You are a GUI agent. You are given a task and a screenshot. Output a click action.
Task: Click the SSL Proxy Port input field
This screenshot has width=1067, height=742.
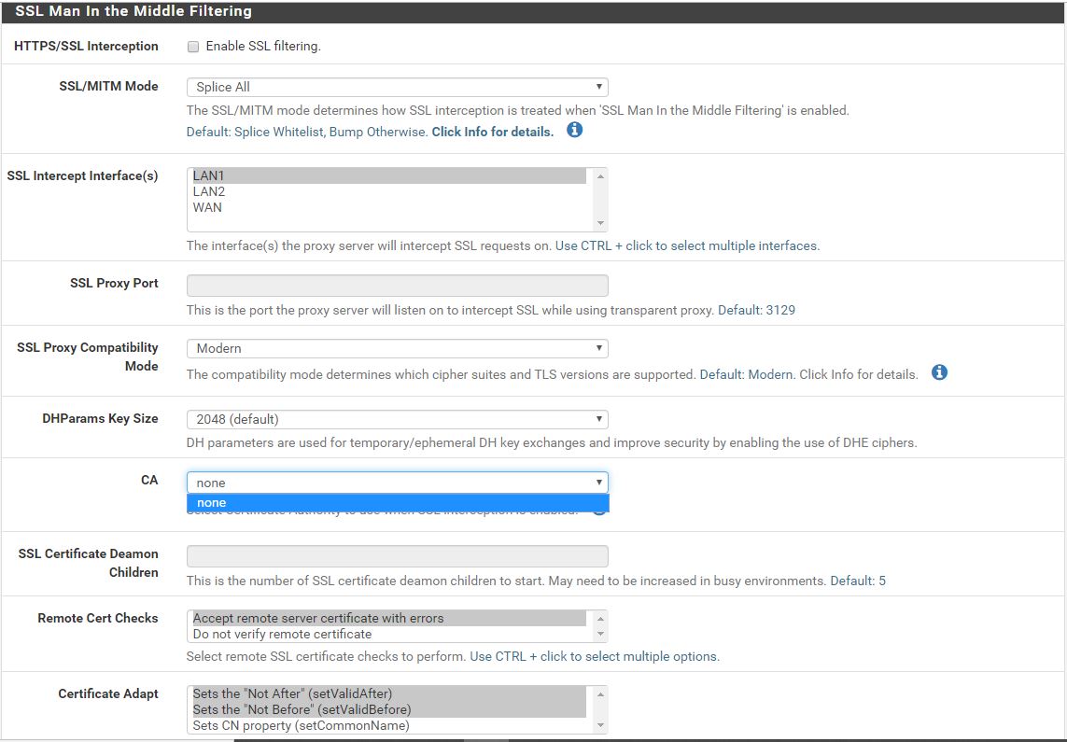397,286
